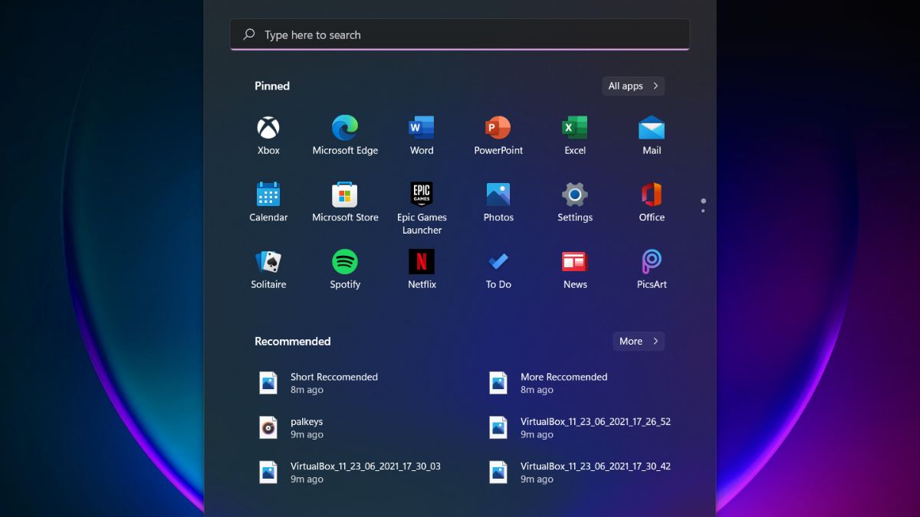Image resolution: width=920 pixels, height=517 pixels.
Task: Open the Short Reccomended file name
Action: pyautogui.click(x=334, y=377)
